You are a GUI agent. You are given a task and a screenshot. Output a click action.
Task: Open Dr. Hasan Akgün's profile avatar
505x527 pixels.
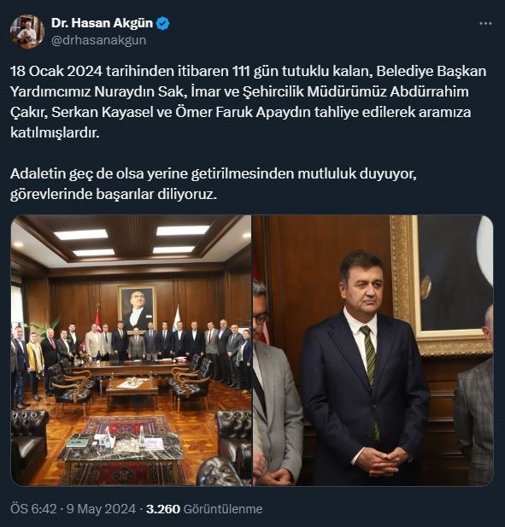tap(27, 32)
